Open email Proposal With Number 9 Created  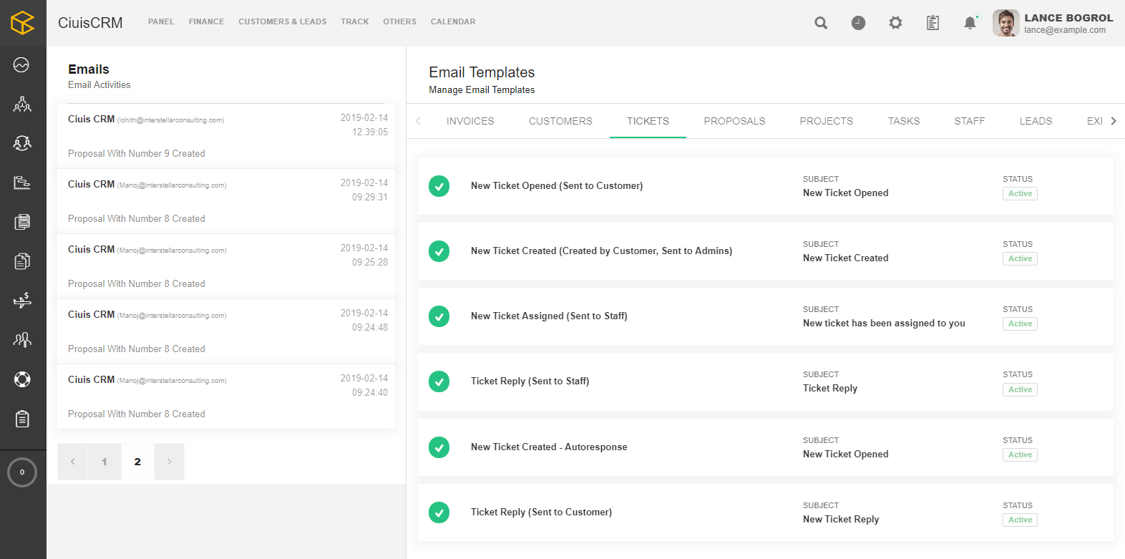point(226,136)
